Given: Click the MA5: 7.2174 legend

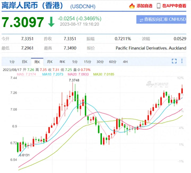Looking at the screenshot, I should click(x=26, y=74).
